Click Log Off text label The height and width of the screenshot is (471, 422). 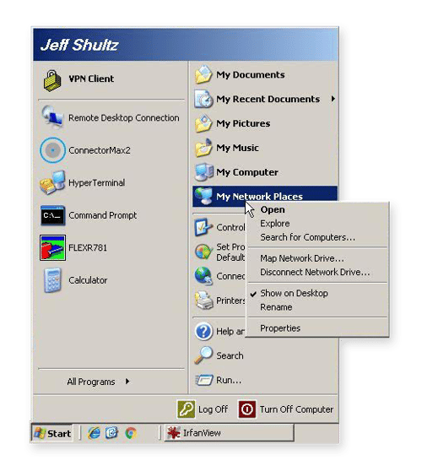(x=213, y=409)
